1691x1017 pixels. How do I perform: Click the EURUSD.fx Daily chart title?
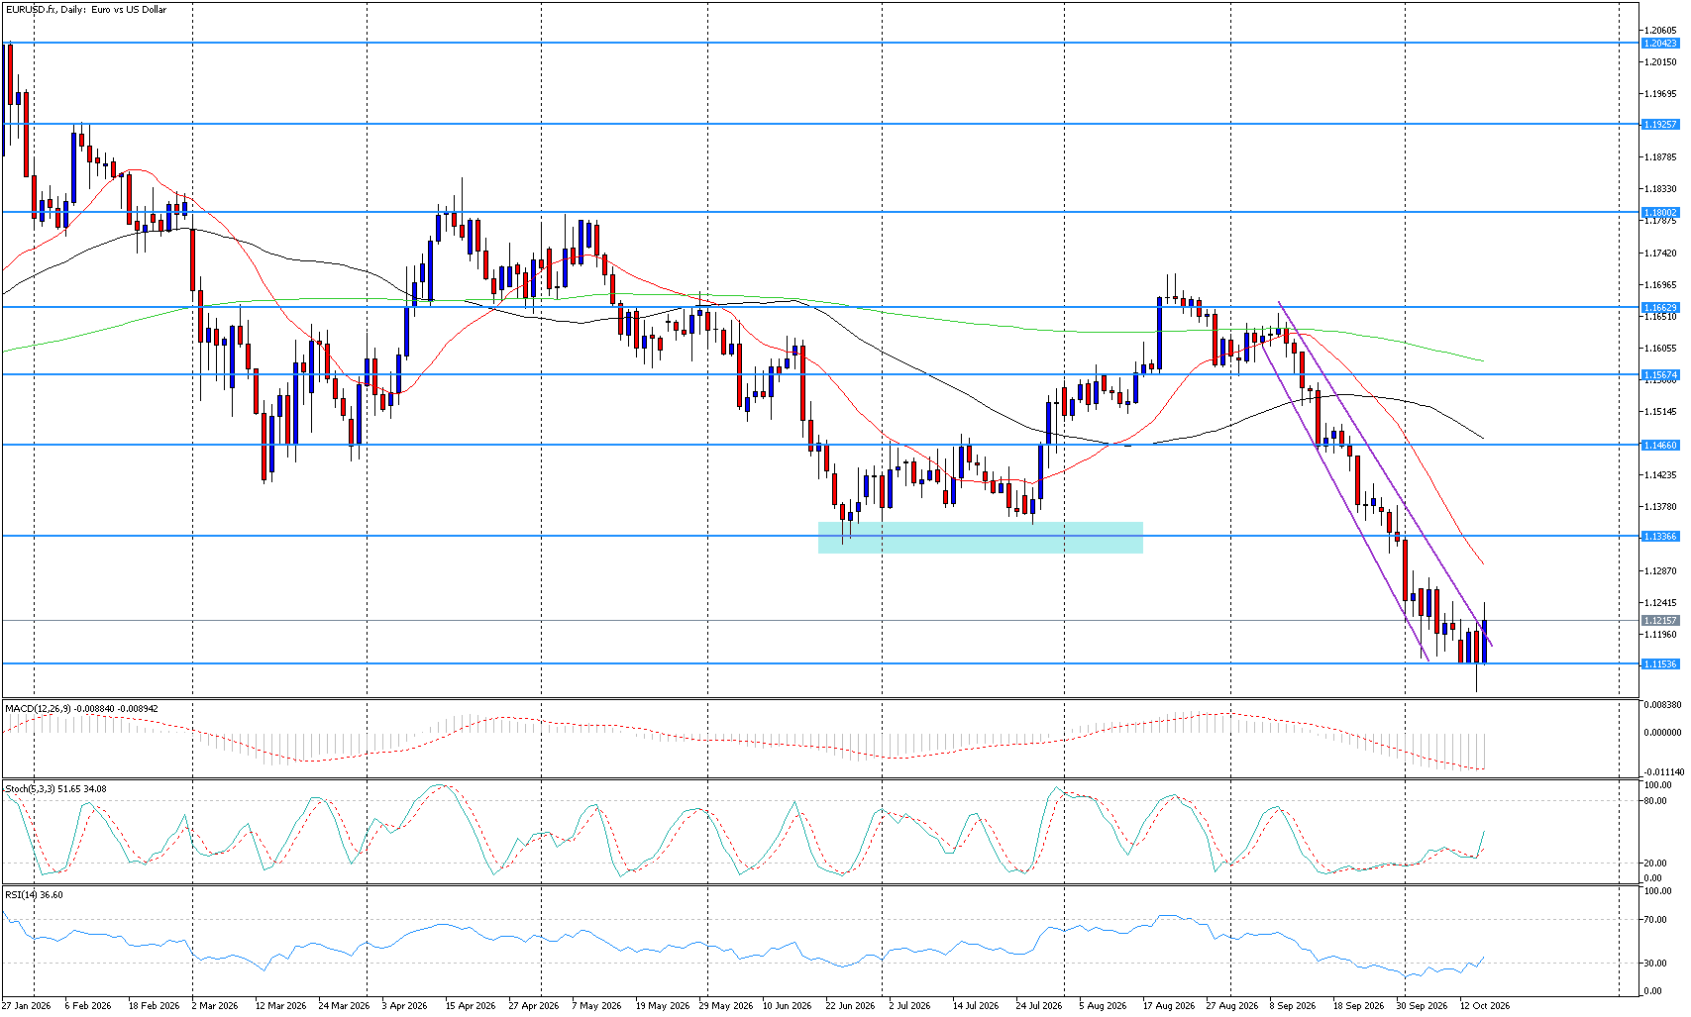point(85,10)
